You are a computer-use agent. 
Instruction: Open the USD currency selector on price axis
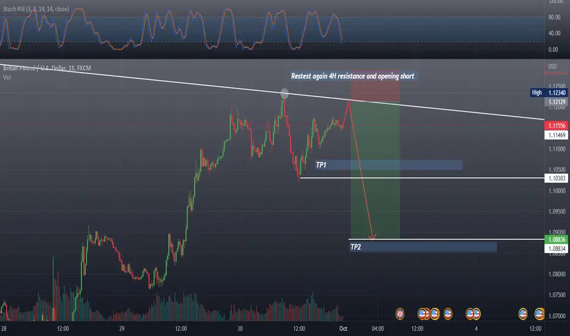[x=552, y=67]
